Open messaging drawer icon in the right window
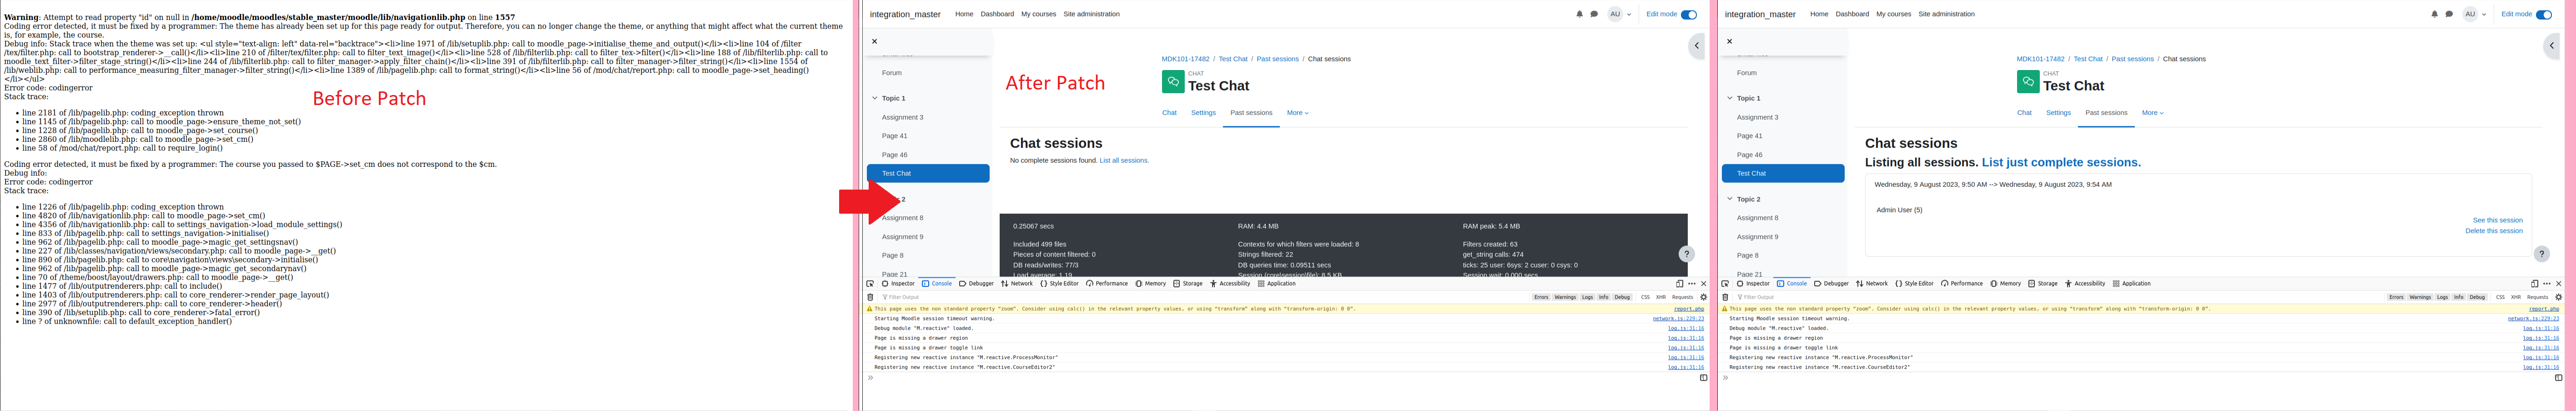The width and height of the screenshot is (2576, 411). (2449, 14)
